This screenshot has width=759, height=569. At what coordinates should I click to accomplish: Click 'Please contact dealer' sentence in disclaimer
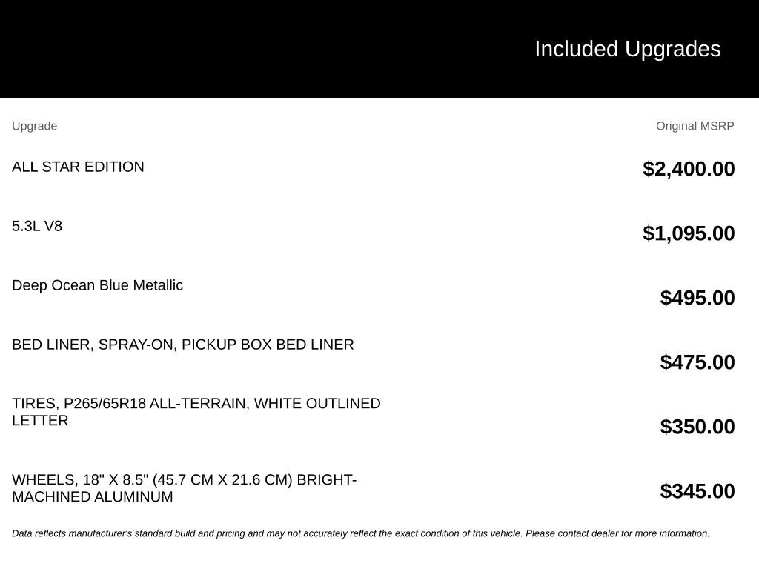(617, 533)
